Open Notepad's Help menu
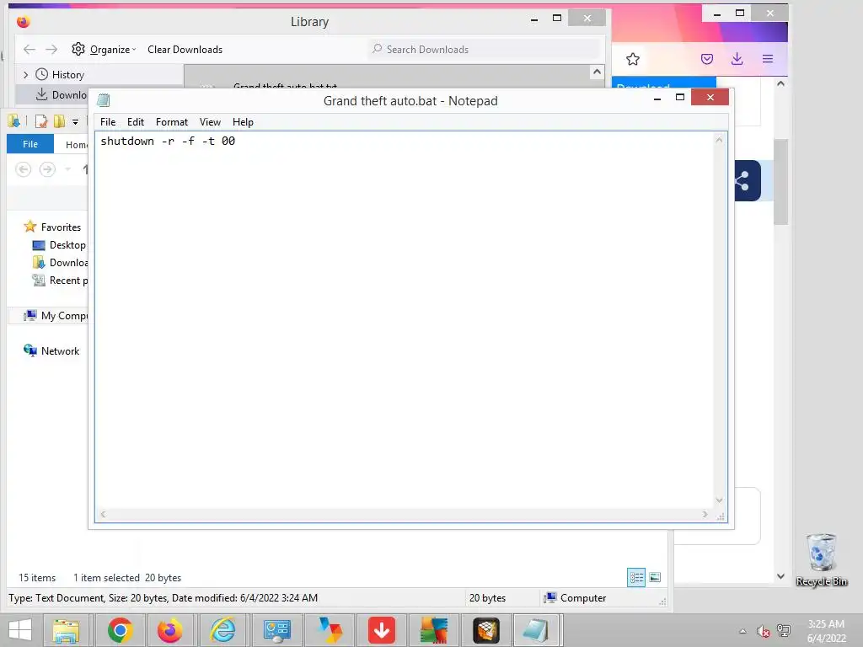 coord(243,122)
